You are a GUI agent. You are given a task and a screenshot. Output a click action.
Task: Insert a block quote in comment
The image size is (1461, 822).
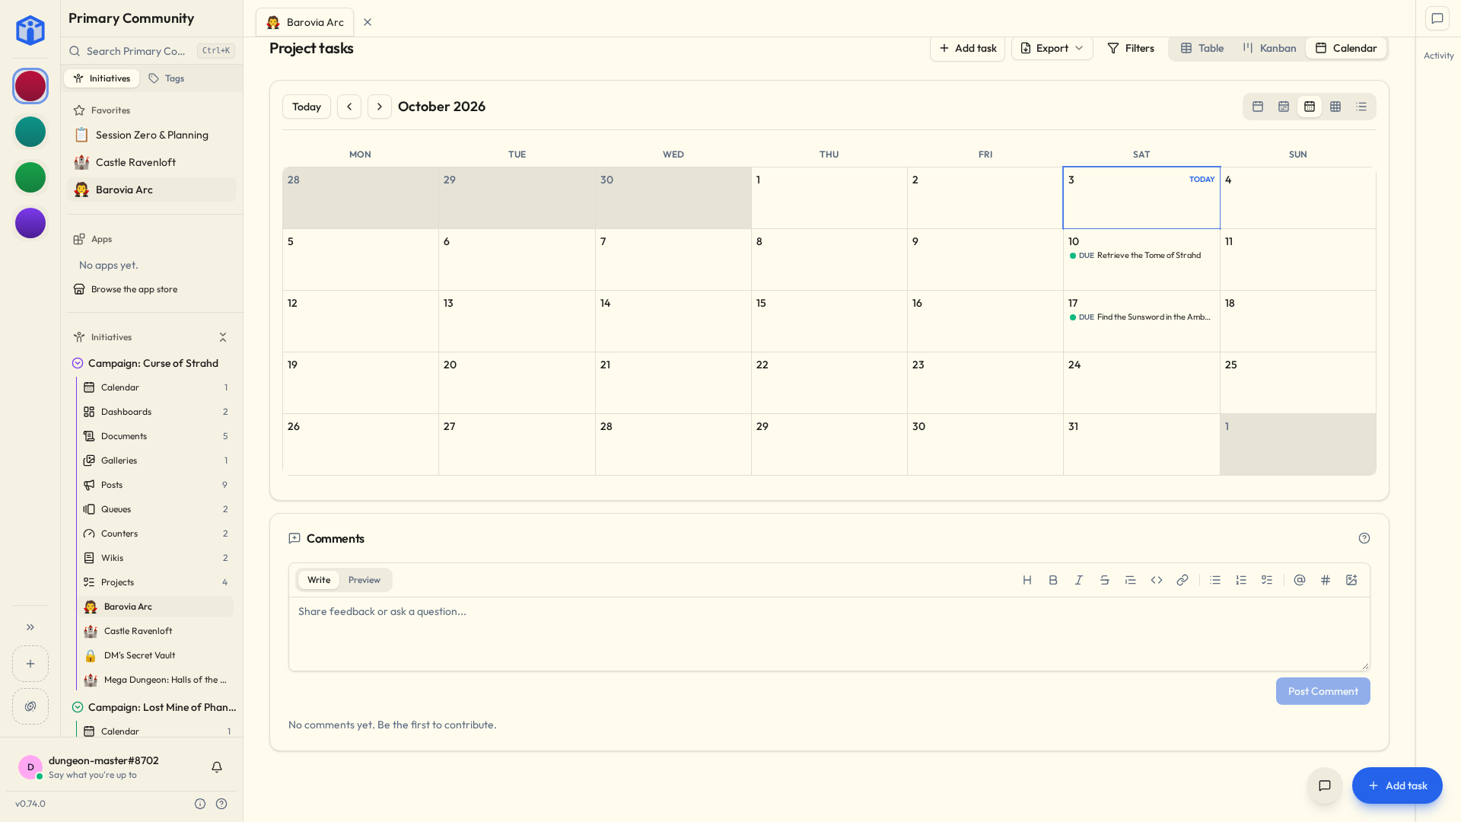point(1131,580)
